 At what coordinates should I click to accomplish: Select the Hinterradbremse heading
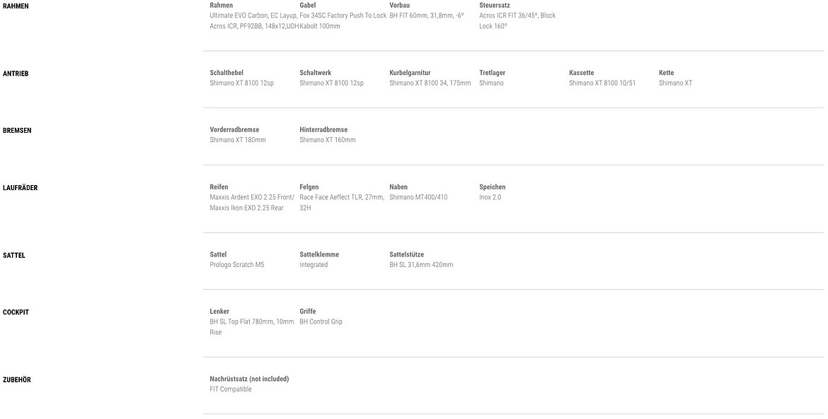click(x=323, y=129)
